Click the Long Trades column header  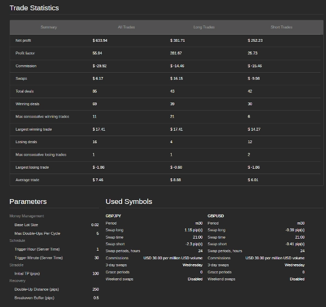pyautogui.click(x=204, y=27)
